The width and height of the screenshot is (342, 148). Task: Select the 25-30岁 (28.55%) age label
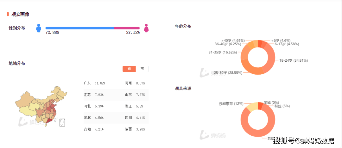tap(228, 73)
